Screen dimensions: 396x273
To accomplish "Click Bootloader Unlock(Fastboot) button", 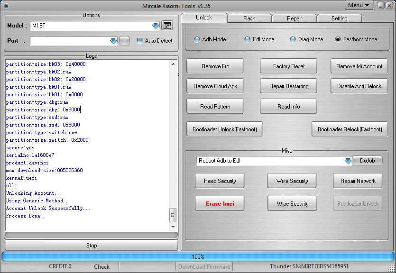I will 224,129.
